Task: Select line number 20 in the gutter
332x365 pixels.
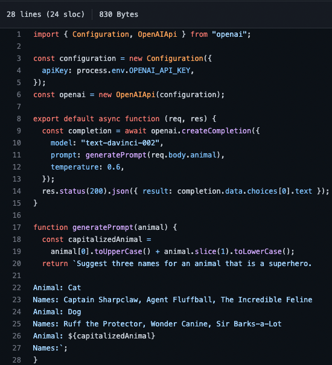Action: click(17, 264)
